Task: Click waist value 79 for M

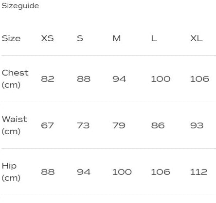Action: 119,125
